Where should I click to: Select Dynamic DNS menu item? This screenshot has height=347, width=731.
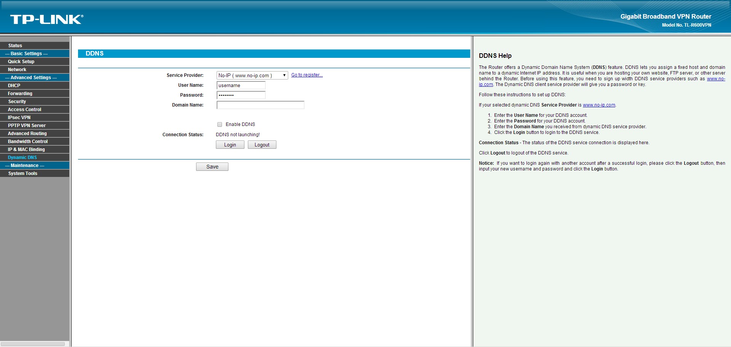click(35, 158)
